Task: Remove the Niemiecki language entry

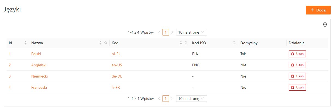Action: click(297, 76)
